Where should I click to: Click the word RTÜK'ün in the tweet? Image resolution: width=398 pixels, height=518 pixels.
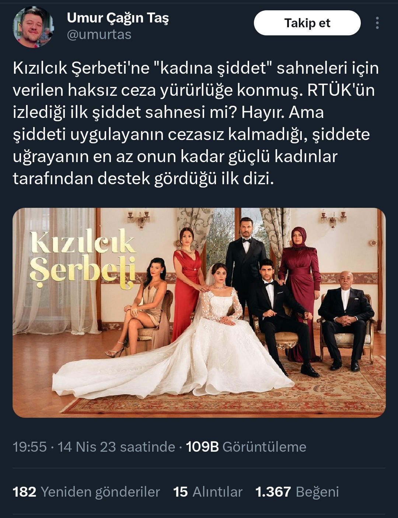[341, 90]
